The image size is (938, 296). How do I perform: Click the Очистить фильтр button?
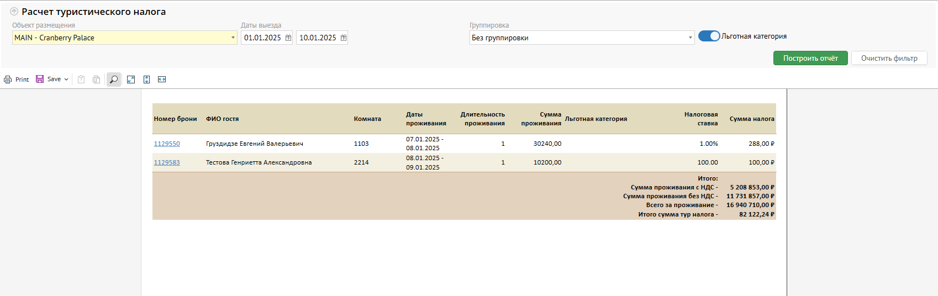coord(889,58)
